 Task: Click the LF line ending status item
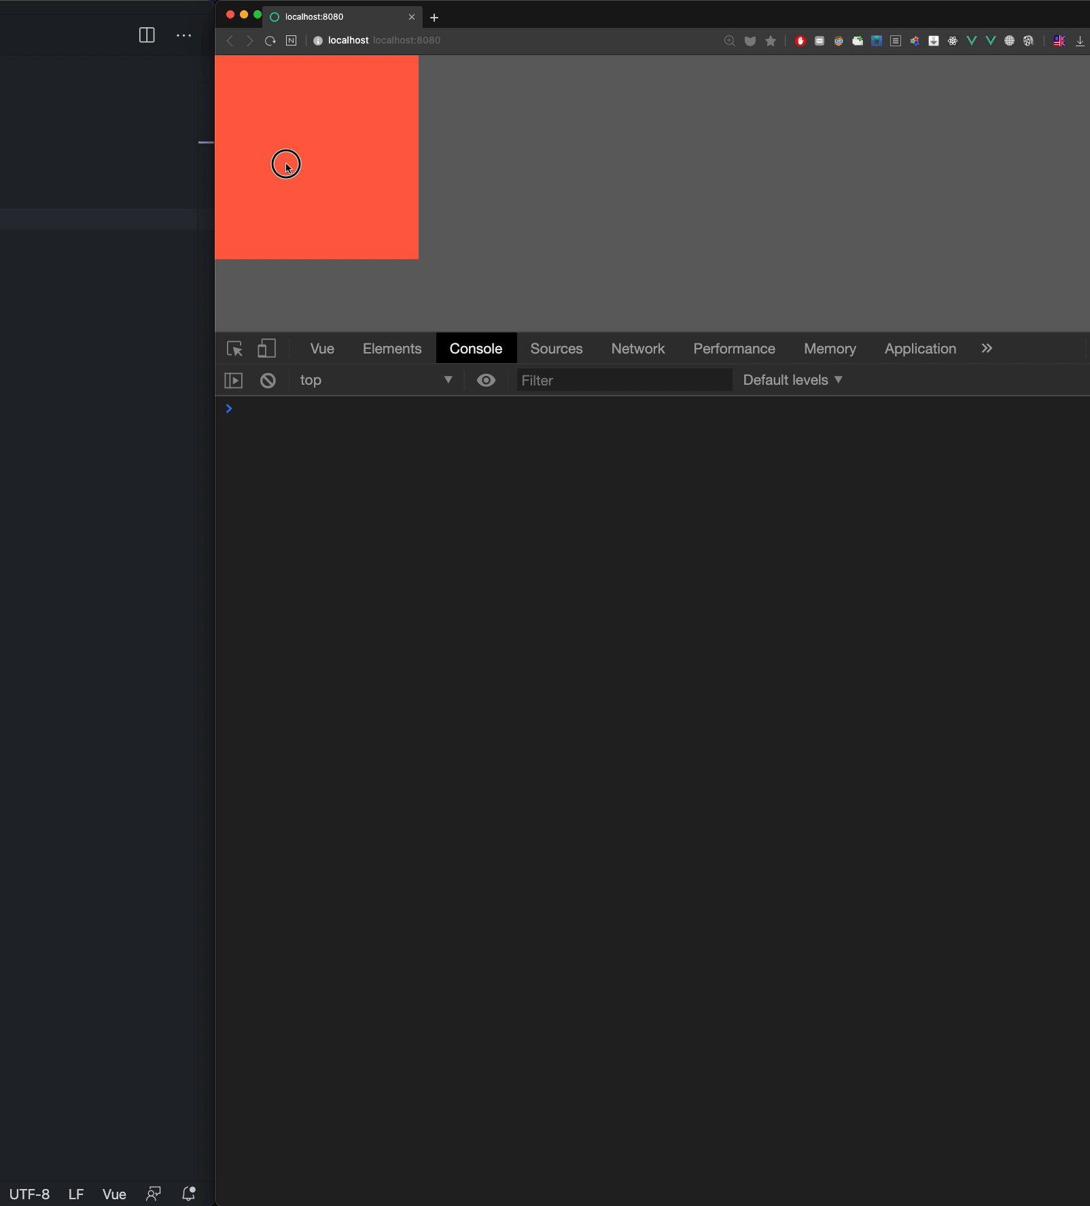(x=76, y=1194)
